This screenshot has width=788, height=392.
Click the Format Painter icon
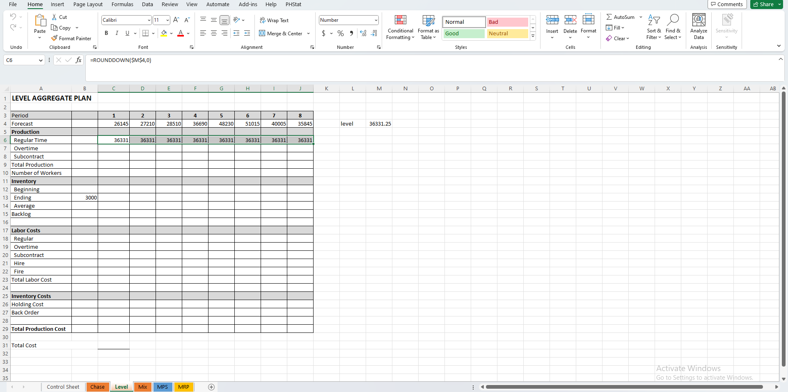coord(55,38)
